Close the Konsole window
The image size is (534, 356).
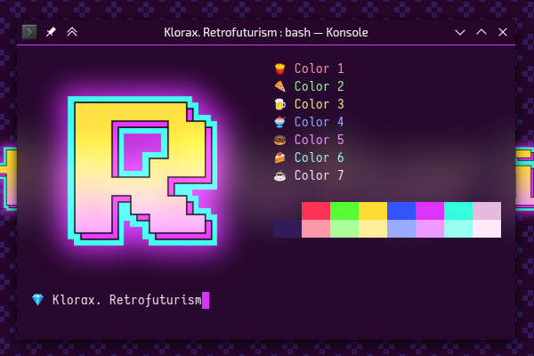coord(503,32)
